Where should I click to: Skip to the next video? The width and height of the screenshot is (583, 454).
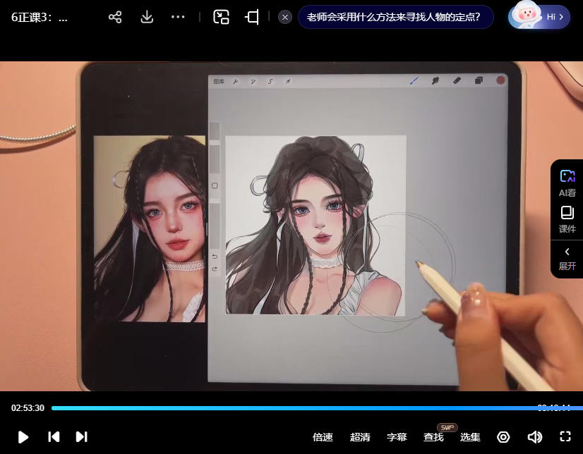(x=81, y=437)
